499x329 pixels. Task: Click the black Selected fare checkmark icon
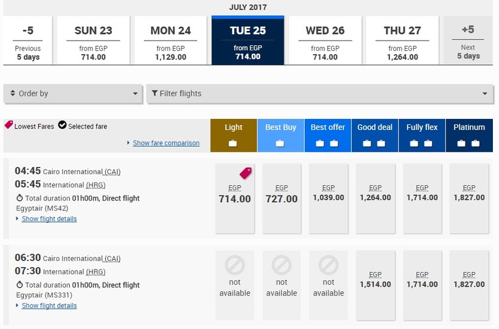coord(62,126)
